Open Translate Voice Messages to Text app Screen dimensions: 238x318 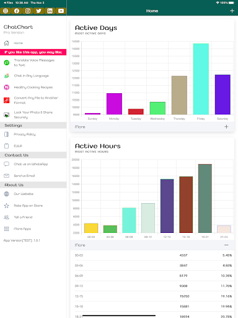33,63
